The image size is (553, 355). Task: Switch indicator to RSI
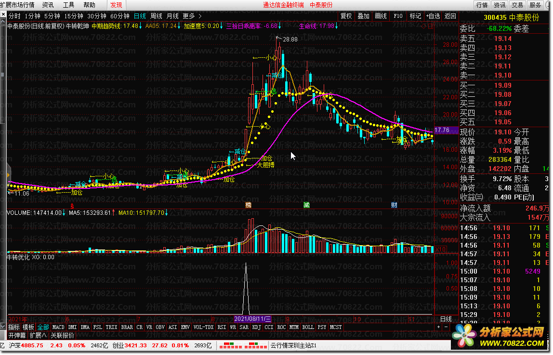222,327
